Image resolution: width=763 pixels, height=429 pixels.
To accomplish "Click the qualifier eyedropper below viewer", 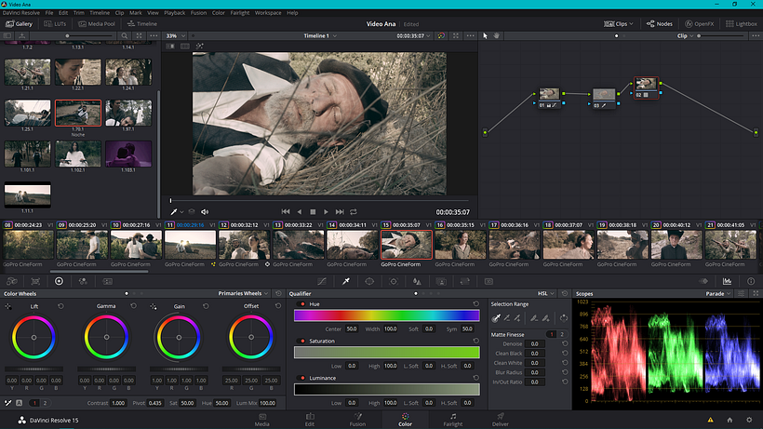I will (174, 212).
